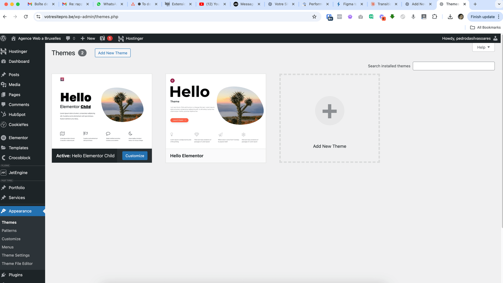The image size is (503, 283).
Task: Click Customize button on active theme
Action: point(135,156)
